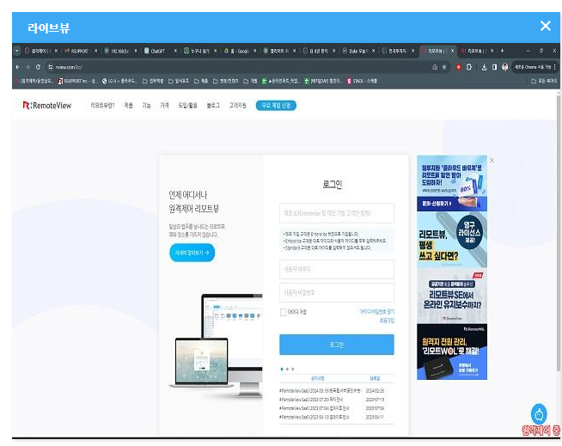Switch to the Google browser tab
562x446 pixels.
coord(238,51)
